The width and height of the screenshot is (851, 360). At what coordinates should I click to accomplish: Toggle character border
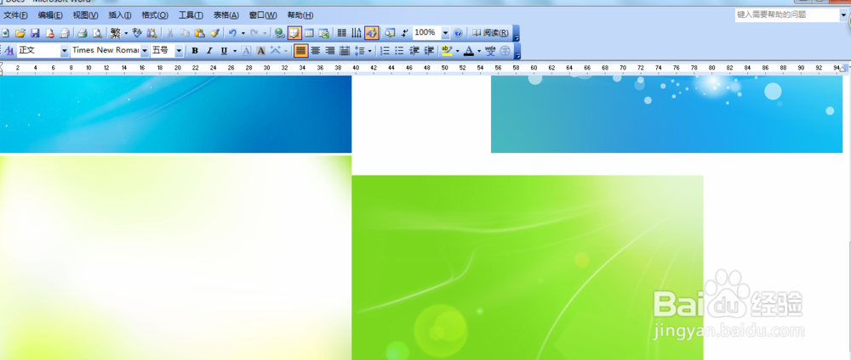click(246, 51)
